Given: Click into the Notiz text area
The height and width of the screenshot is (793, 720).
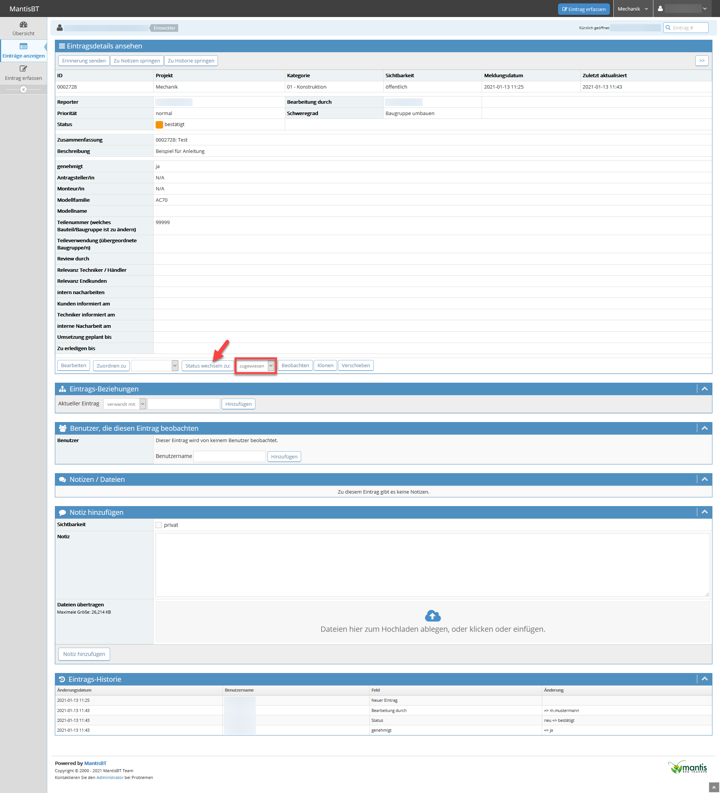Looking at the screenshot, I should pos(432,564).
